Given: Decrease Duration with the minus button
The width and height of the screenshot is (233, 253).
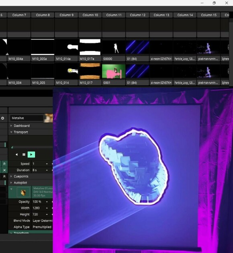Looking at the screenshot, I should [47, 170].
